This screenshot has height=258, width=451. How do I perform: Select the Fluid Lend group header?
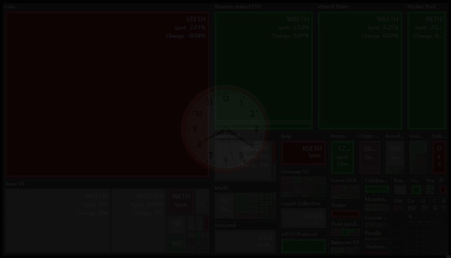point(345,224)
